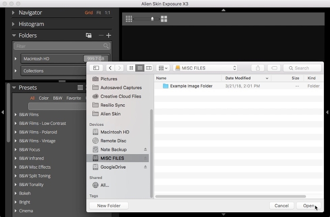This screenshot has height=217, width=330.
Task: Expand the Navigator panel
Action: pos(14,13)
